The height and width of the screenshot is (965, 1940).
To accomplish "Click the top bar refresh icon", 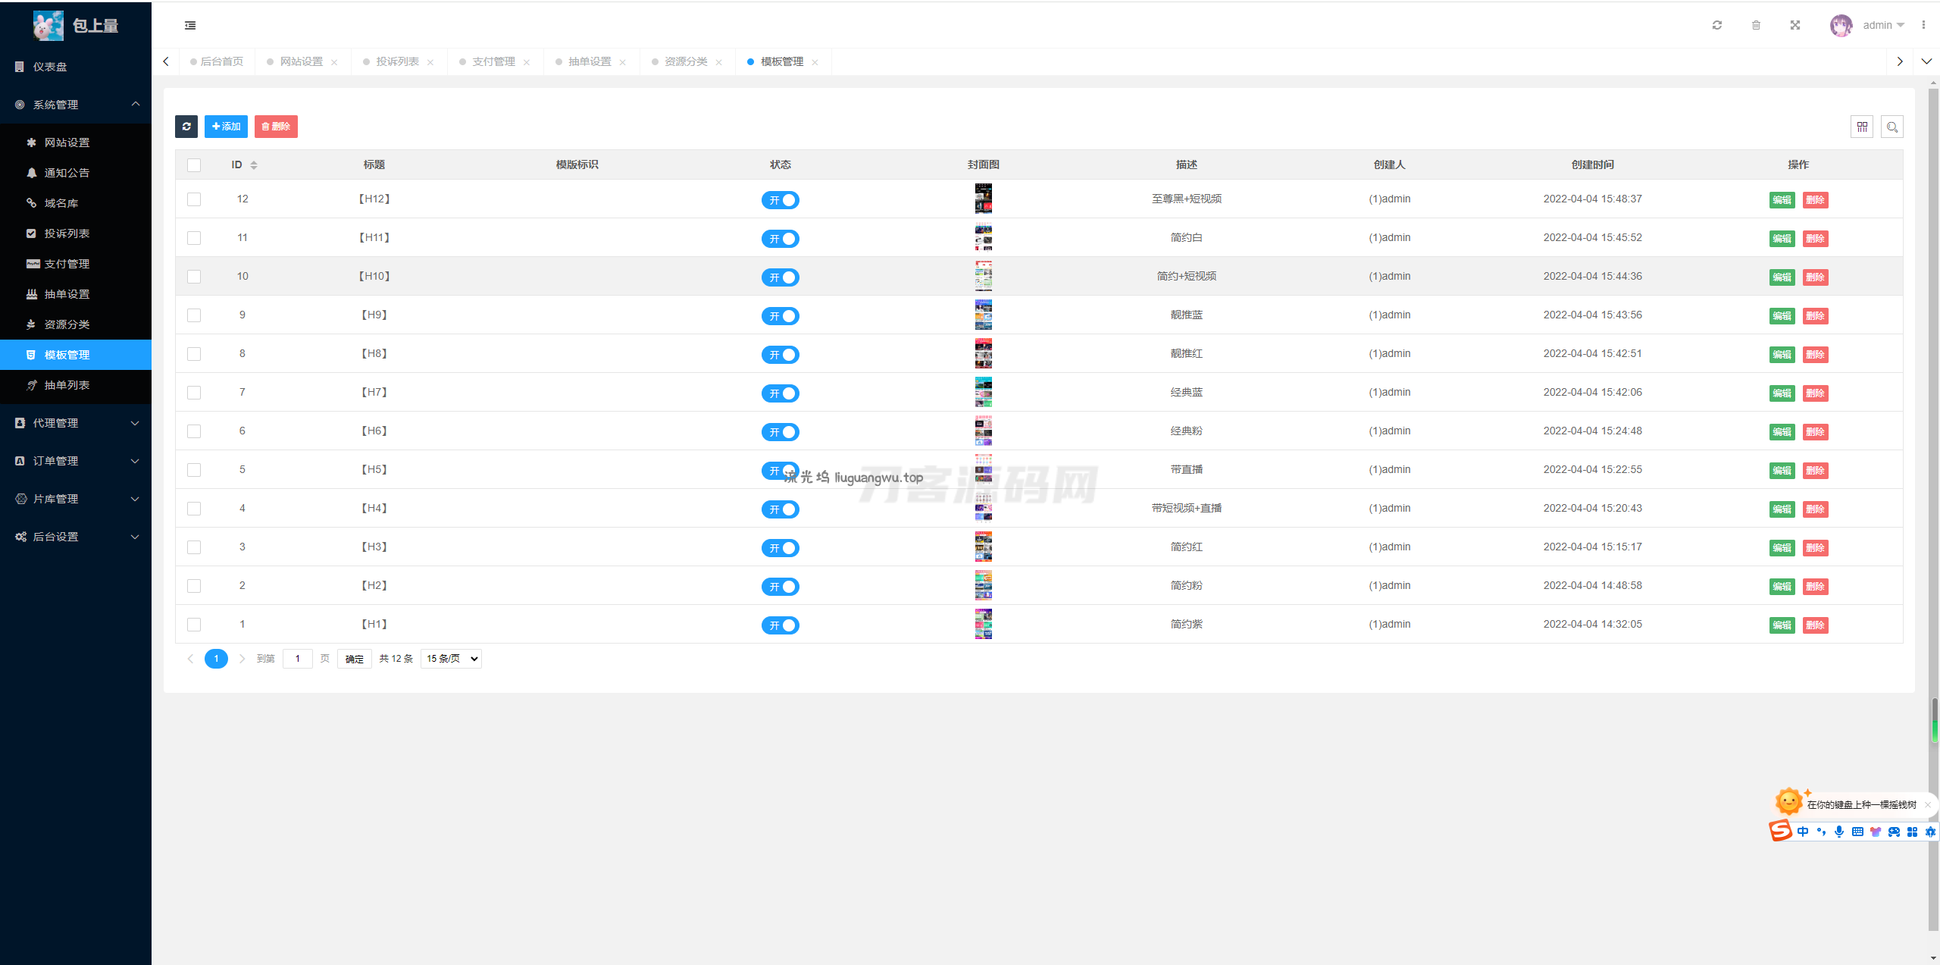I will [x=1716, y=25].
